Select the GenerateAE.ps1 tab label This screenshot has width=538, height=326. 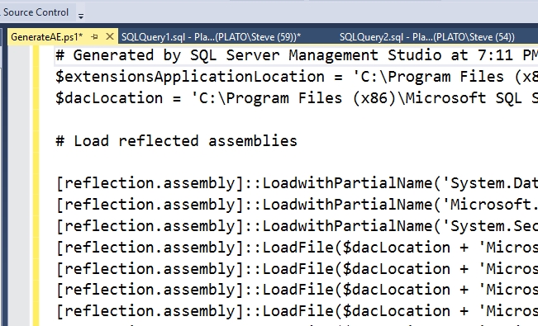pyautogui.click(x=46, y=37)
